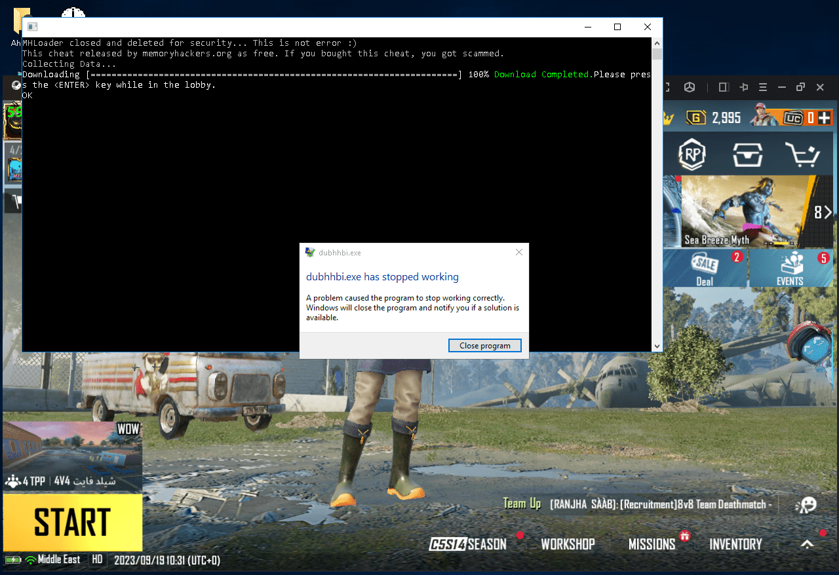Open the Royale Pass (RP) icon
This screenshot has width=839, height=575.
point(691,155)
